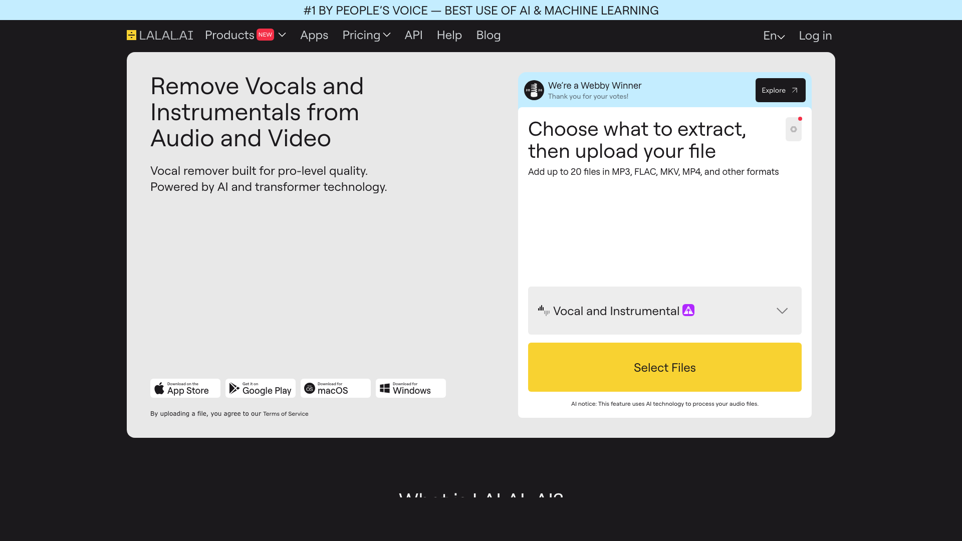Download for Windows button

(x=411, y=388)
